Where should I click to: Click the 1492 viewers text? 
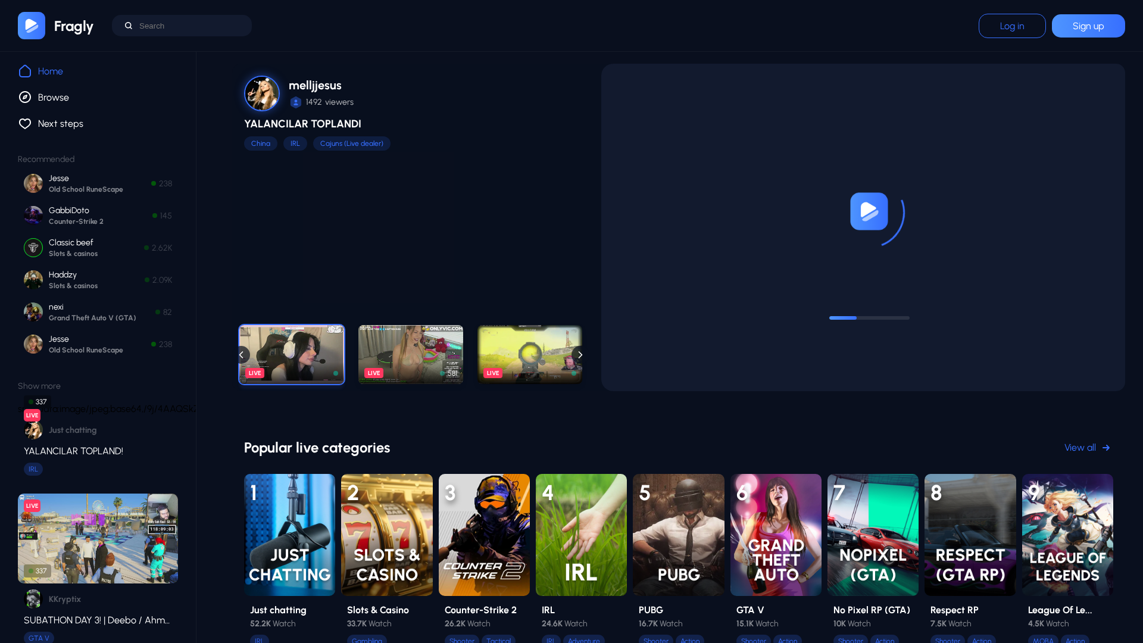pyautogui.click(x=330, y=102)
